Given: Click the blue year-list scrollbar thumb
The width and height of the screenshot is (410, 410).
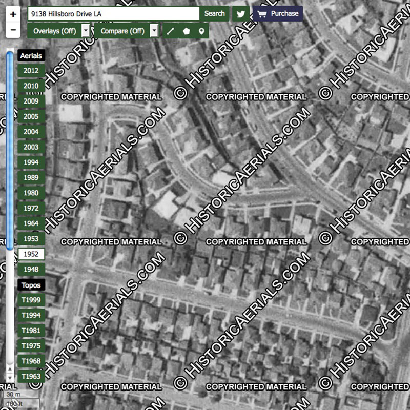Looking at the screenshot, I should [10, 150].
